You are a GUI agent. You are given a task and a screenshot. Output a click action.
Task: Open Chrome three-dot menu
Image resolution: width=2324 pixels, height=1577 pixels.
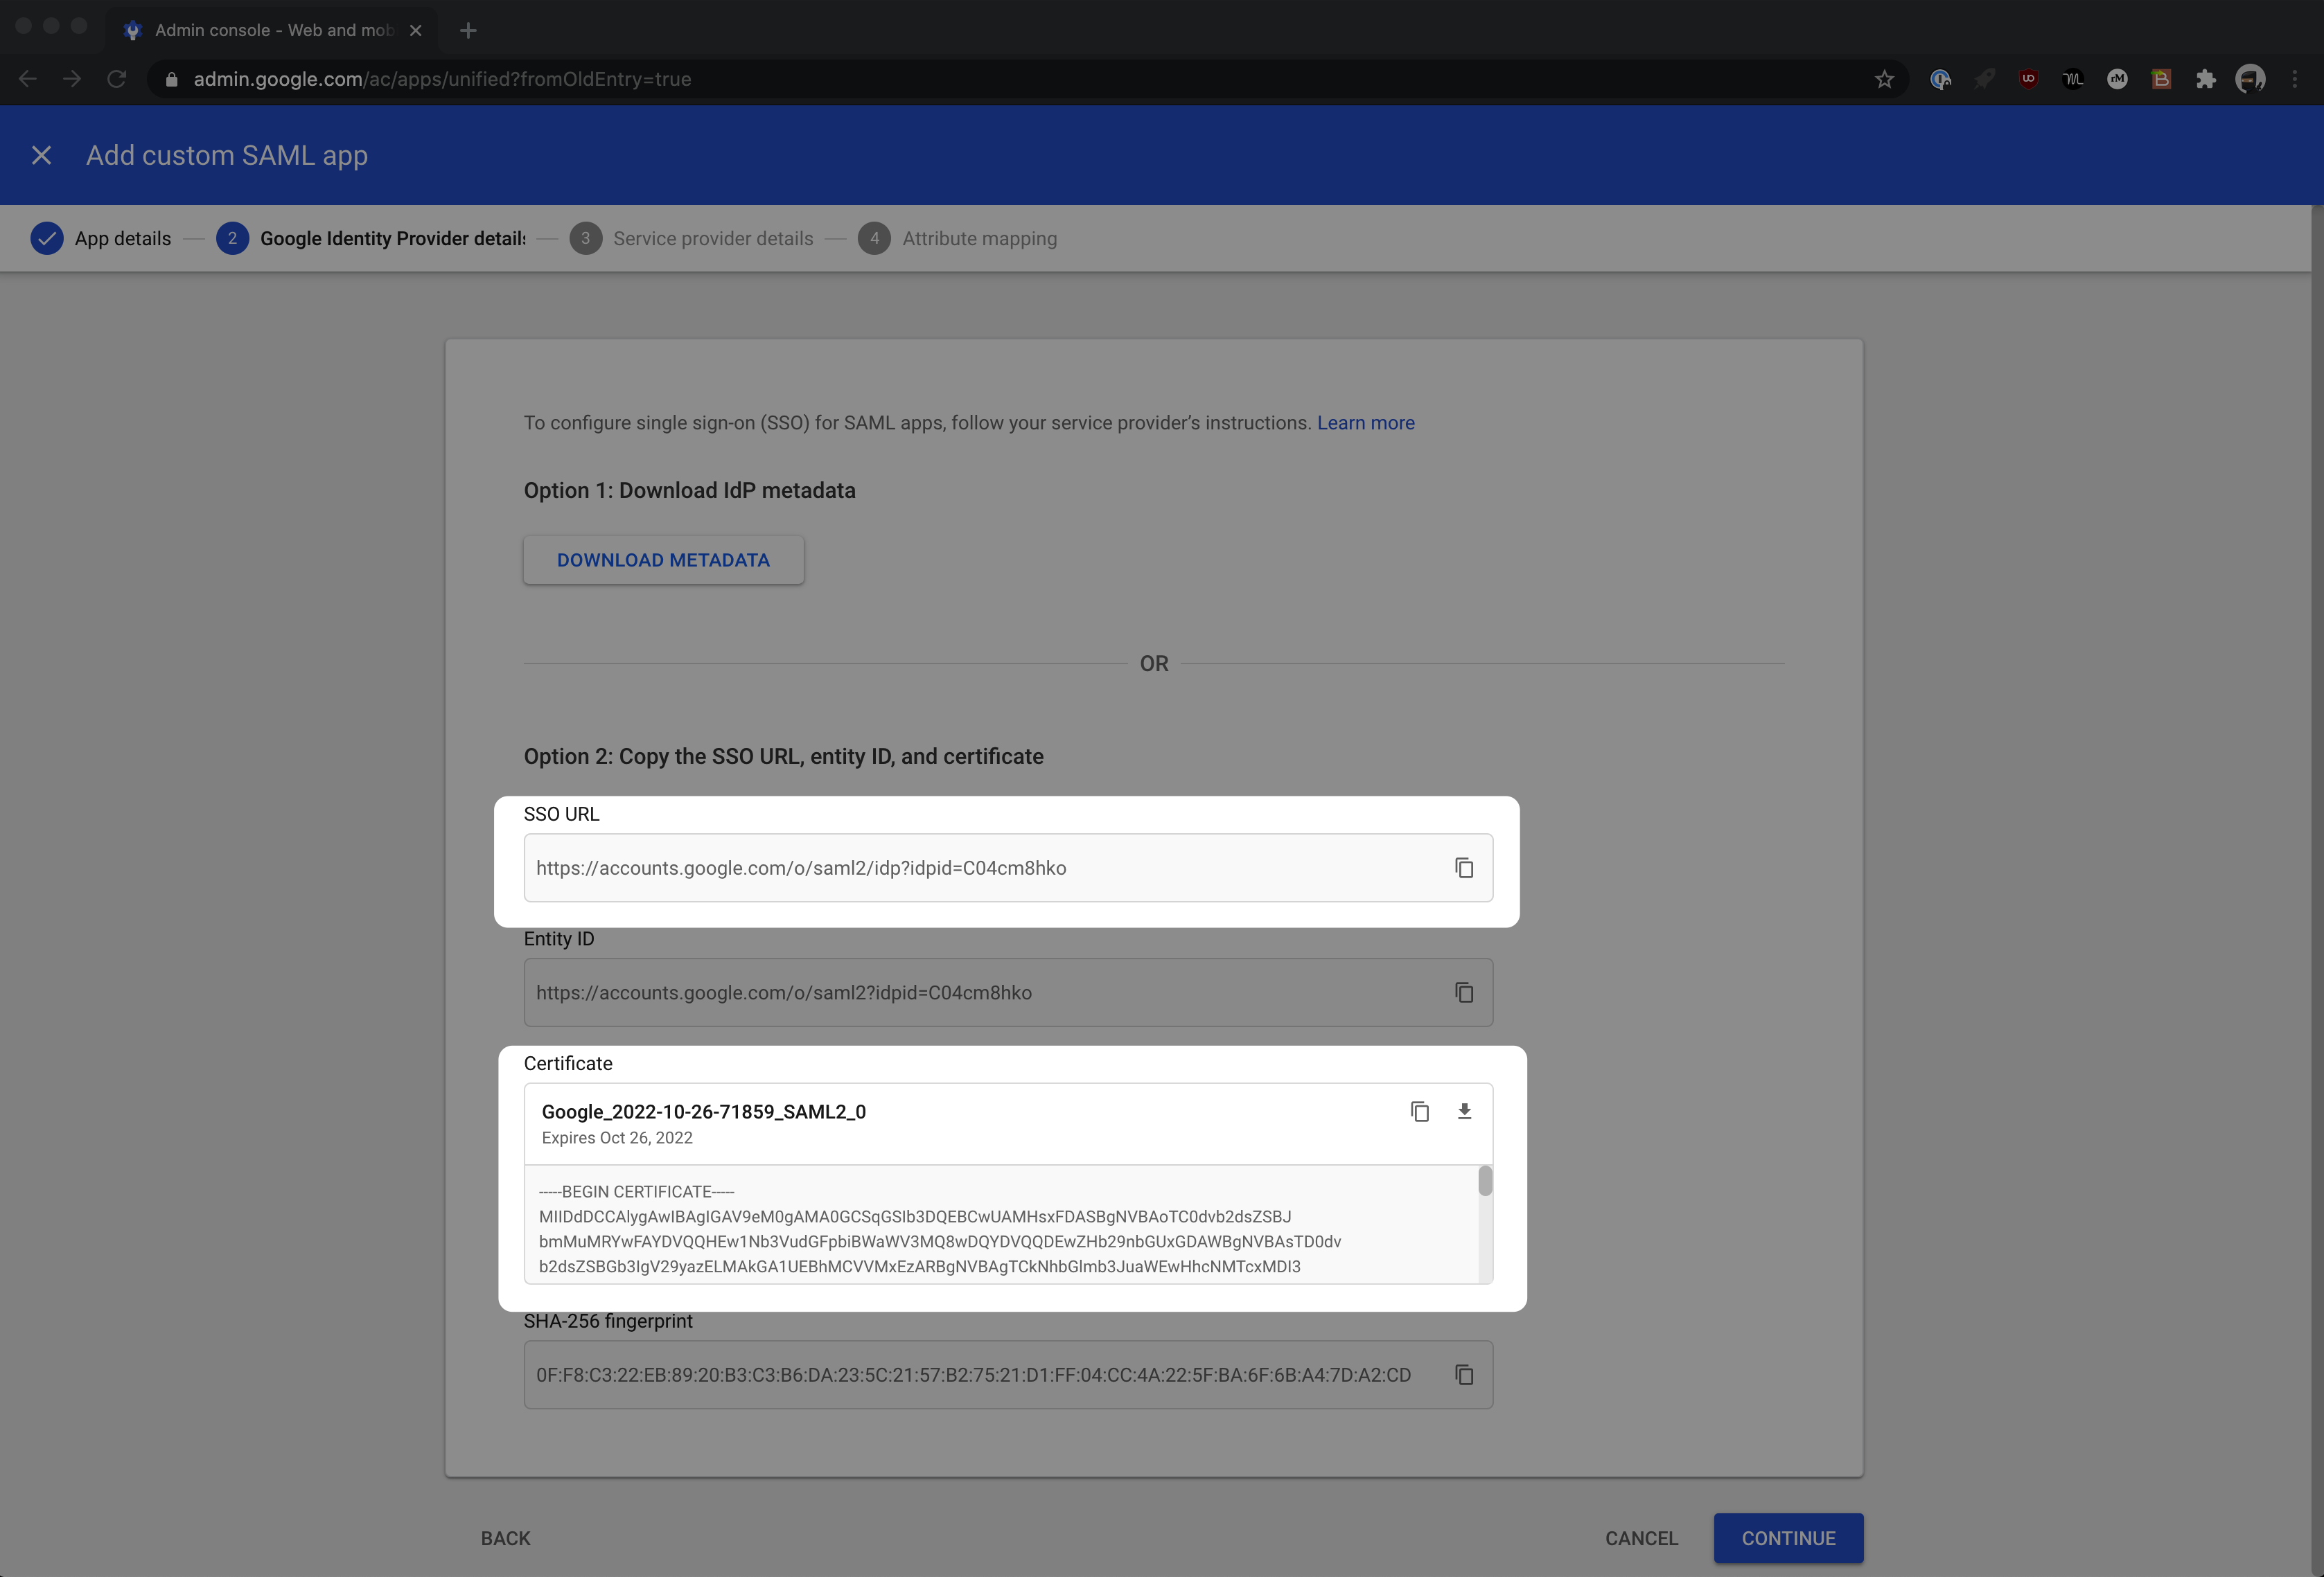tap(2294, 79)
